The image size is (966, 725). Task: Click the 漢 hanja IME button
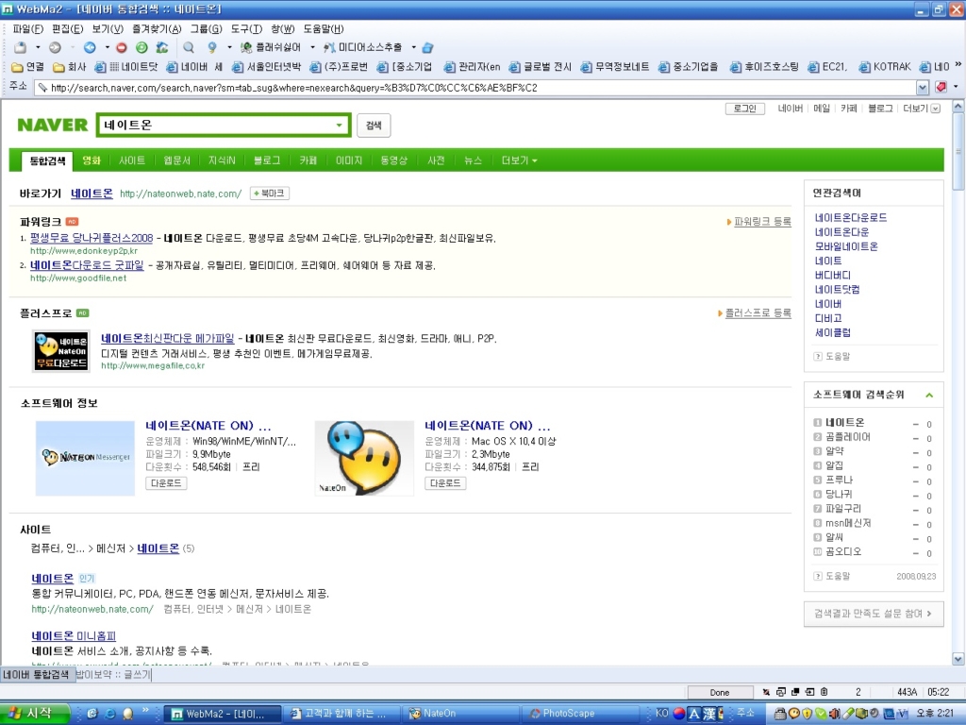pyautogui.click(x=709, y=714)
